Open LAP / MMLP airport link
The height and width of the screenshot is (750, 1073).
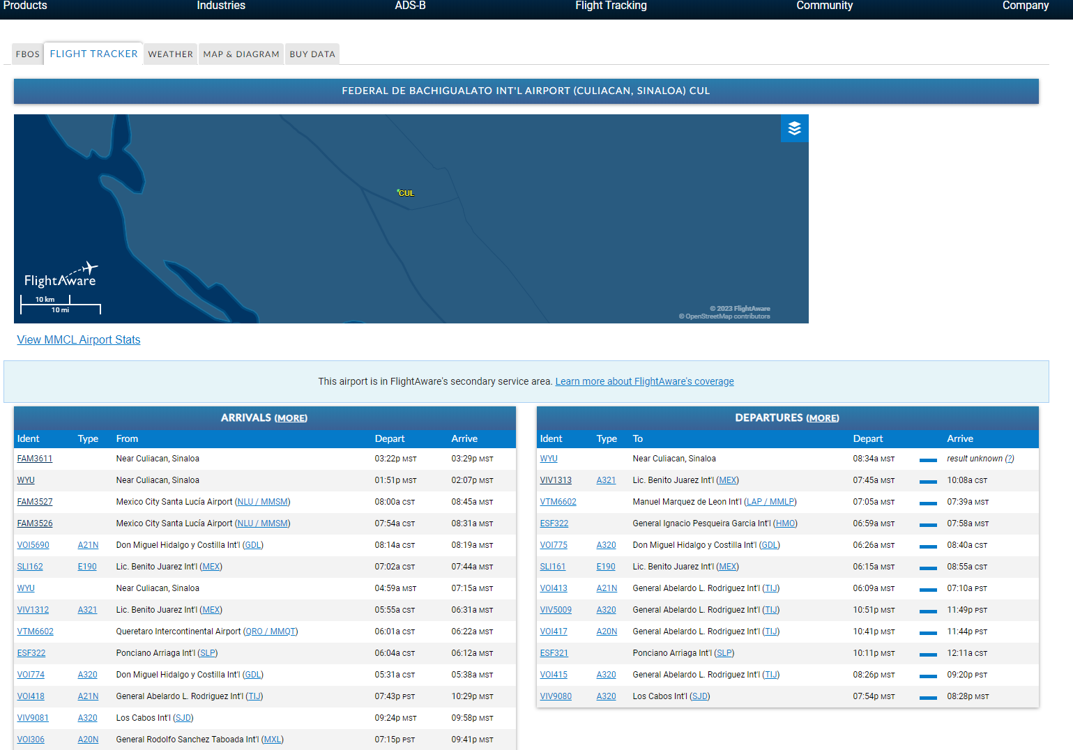pos(770,502)
